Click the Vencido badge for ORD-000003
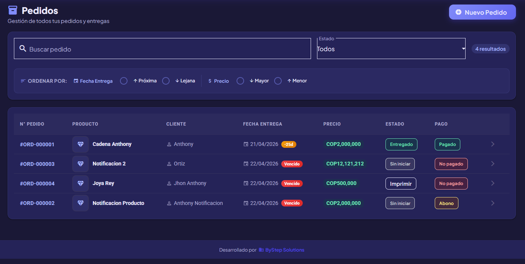 pyautogui.click(x=292, y=164)
